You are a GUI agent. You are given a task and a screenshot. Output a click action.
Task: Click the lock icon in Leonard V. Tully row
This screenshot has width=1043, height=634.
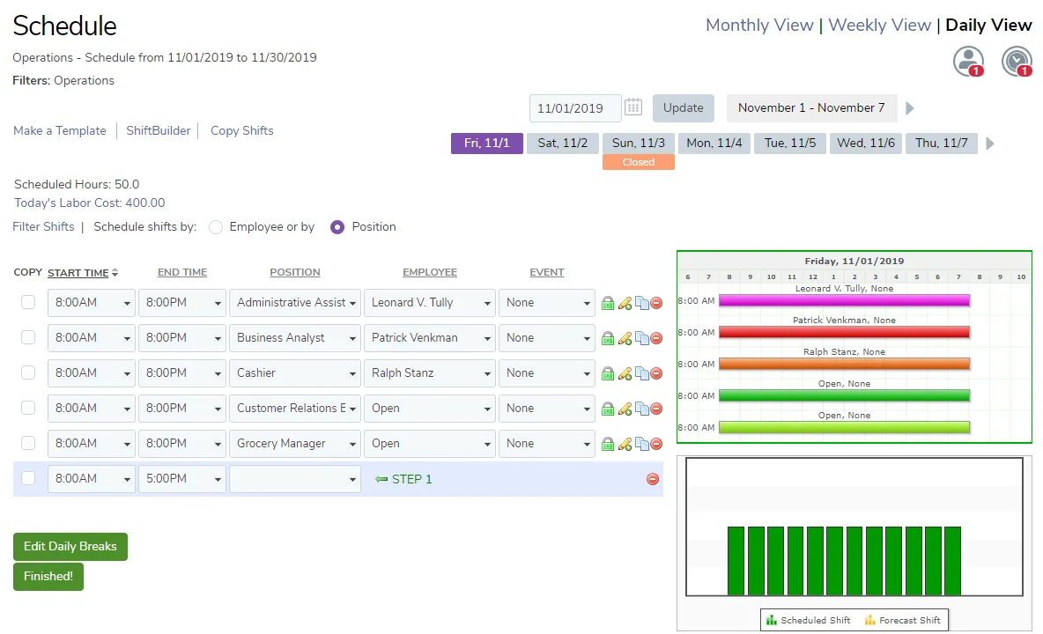click(x=607, y=303)
